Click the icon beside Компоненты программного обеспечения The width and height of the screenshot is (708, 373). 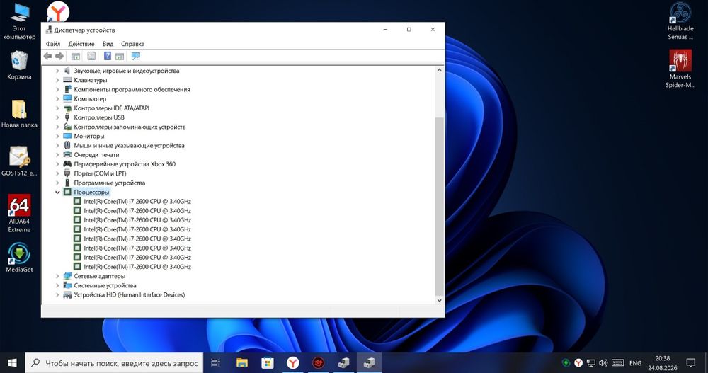tap(67, 89)
